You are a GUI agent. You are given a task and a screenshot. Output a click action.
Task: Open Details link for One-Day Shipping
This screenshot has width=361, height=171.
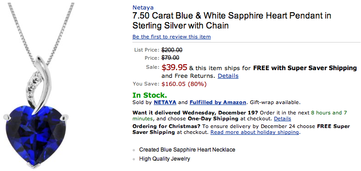pyautogui.click(x=282, y=119)
